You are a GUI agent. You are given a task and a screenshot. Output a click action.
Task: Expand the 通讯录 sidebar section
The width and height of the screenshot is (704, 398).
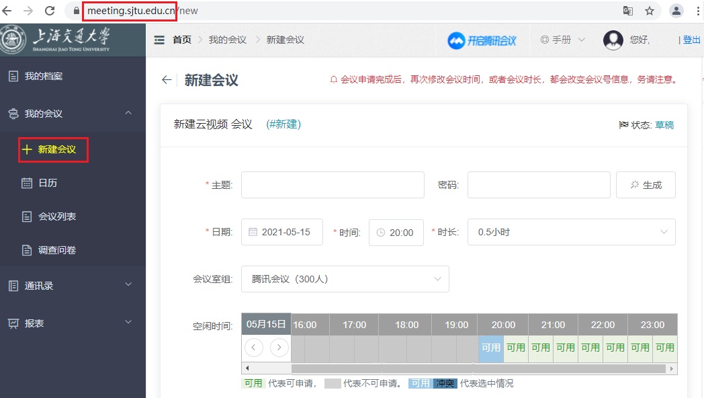[x=73, y=286]
